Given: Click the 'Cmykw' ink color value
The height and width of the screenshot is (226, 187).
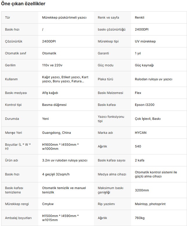Looking at the screenshot, I should tap(48, 204).
